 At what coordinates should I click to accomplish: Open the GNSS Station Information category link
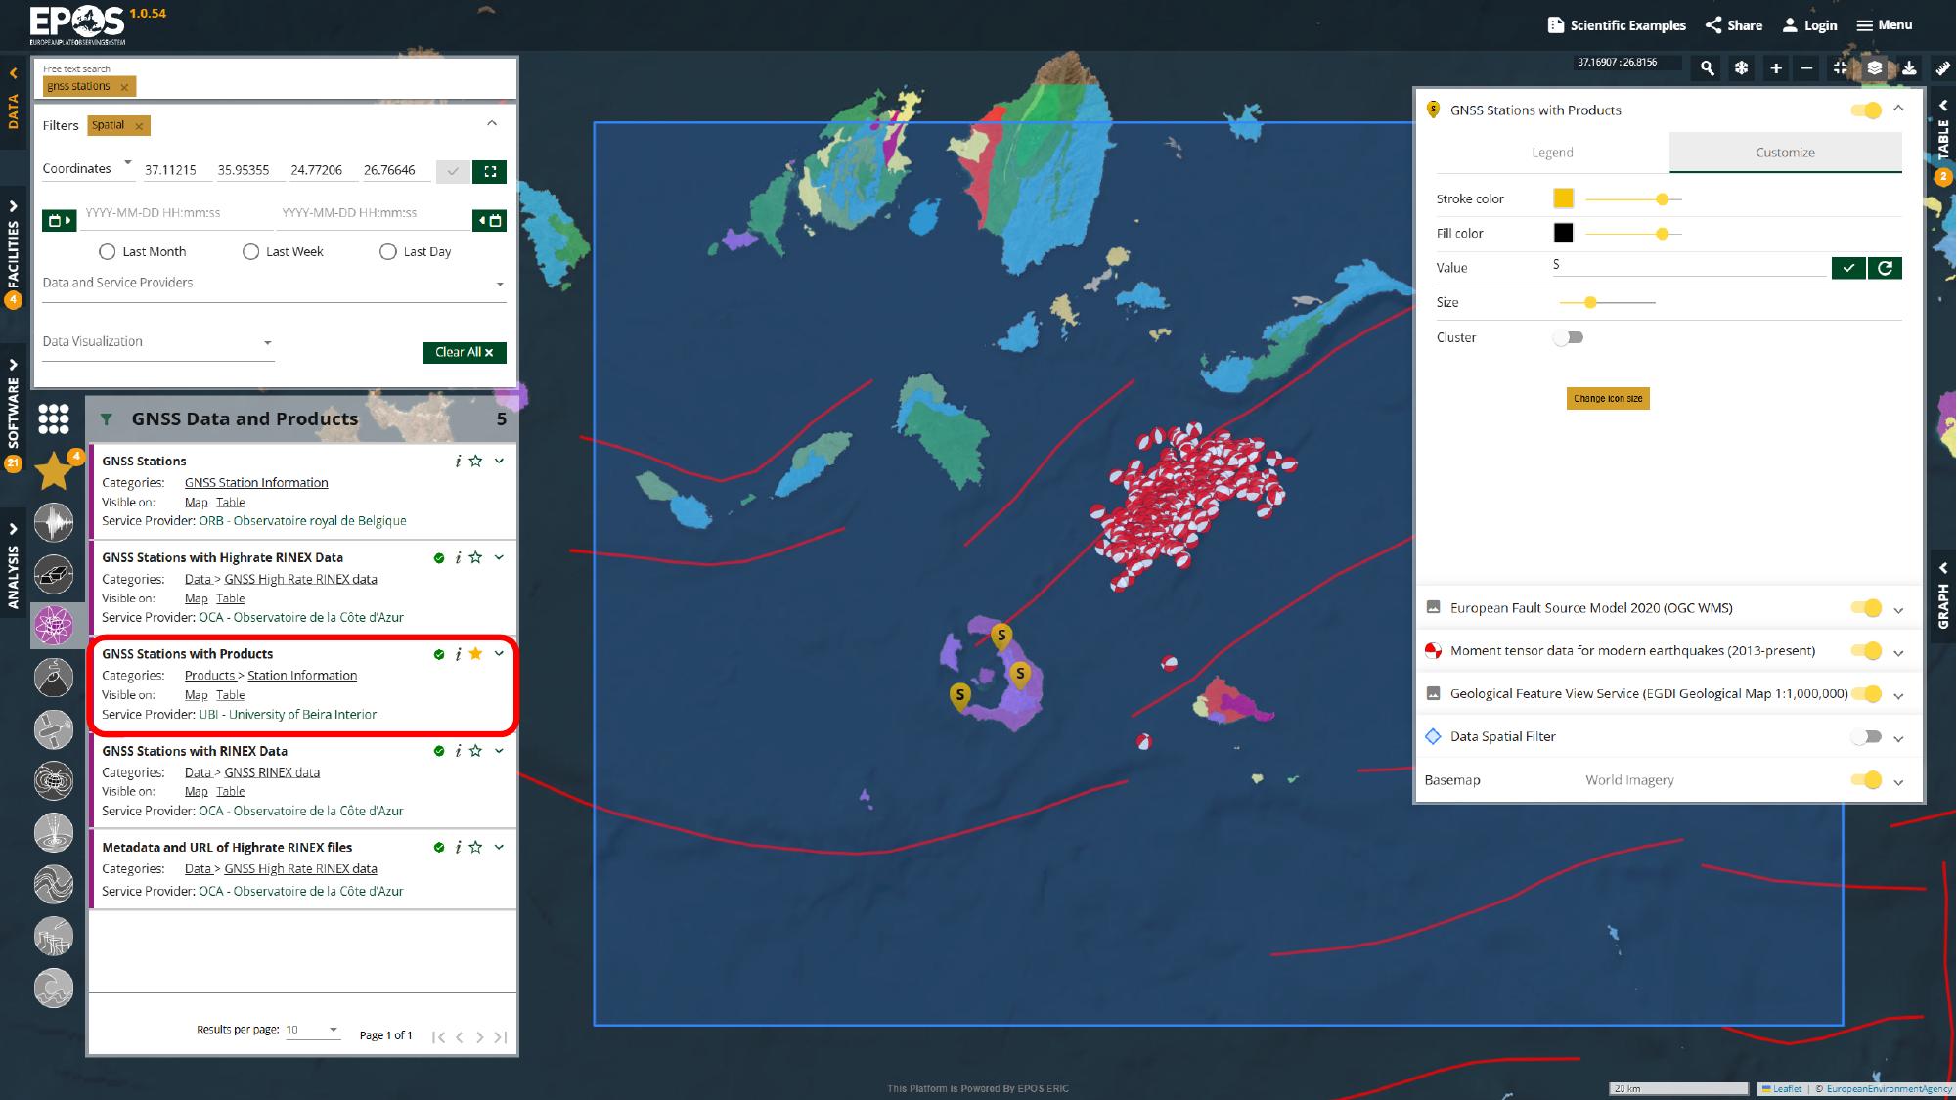(256, 482)
